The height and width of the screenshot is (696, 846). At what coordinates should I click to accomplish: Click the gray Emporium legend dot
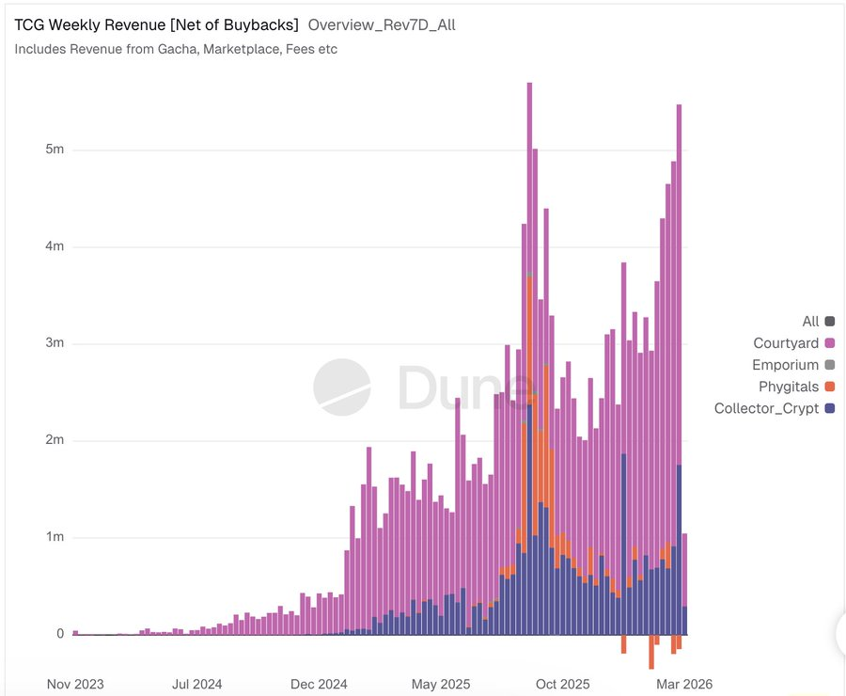829,365
